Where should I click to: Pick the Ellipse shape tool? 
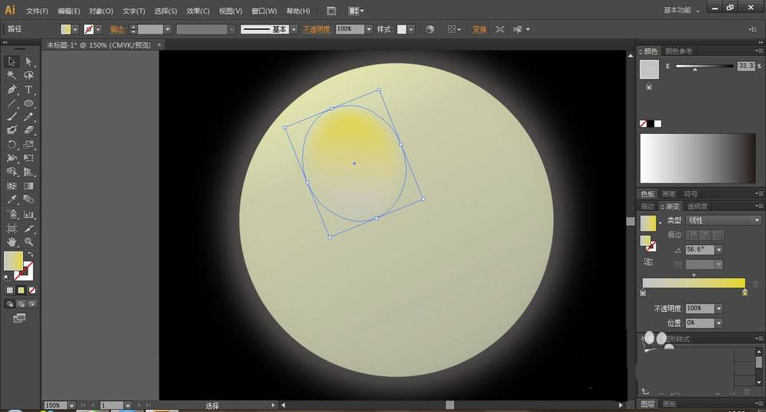[28, 103]
